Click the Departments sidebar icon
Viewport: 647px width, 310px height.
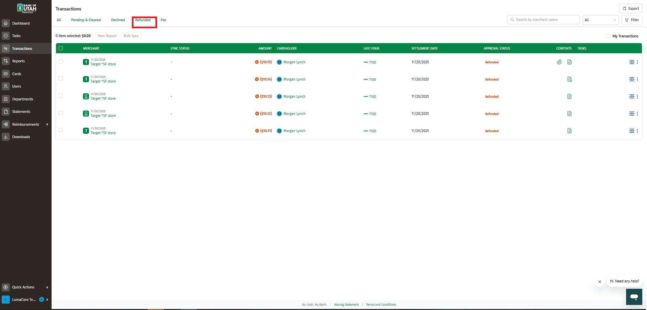(x=6, y=99)
